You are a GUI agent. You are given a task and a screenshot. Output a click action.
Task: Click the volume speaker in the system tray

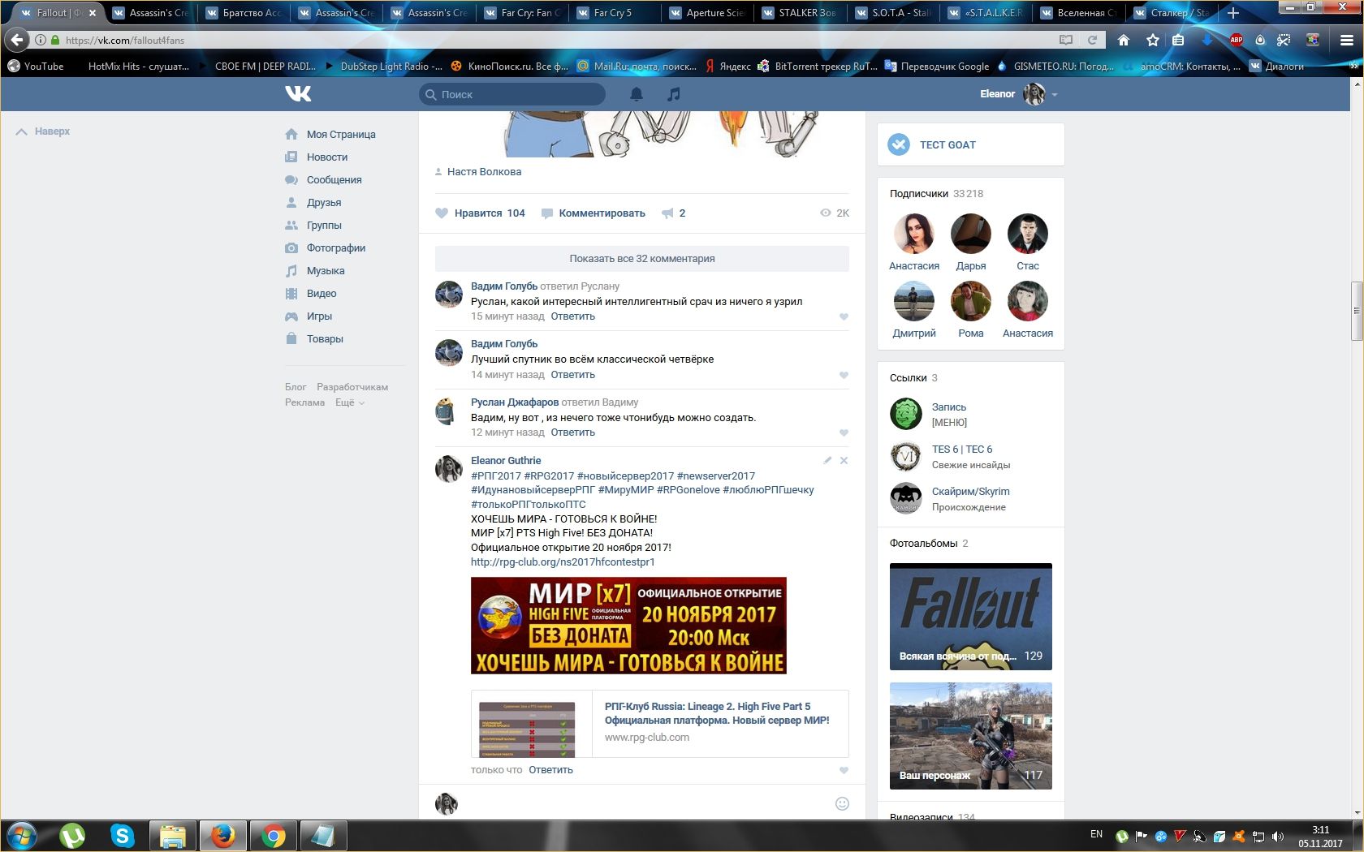(x=1278, y=836)
